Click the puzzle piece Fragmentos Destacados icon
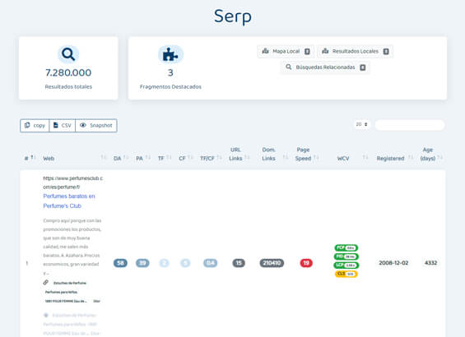Viewport: 465px width, 337px height. [170, 54]
